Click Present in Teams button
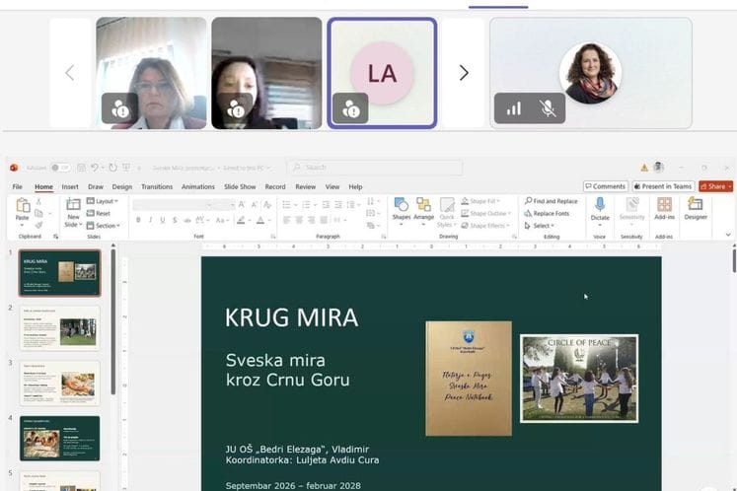 click(x=663, y=186)
